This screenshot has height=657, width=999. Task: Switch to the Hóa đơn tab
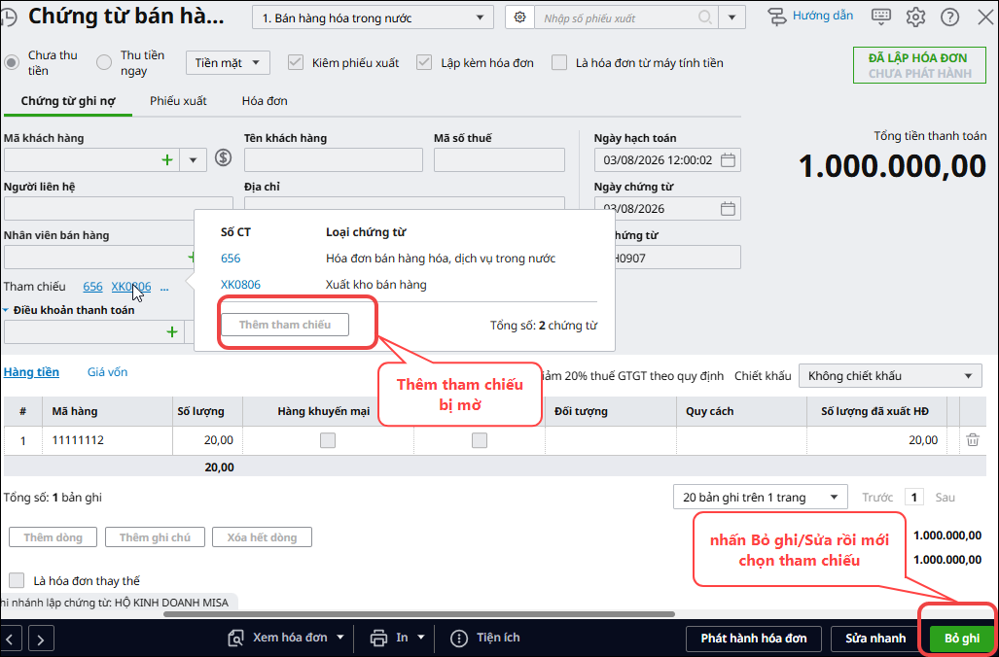tap(265, 100)
